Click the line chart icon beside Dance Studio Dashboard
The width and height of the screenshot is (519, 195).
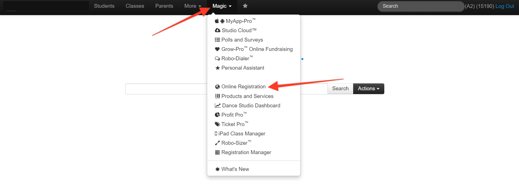218,105
